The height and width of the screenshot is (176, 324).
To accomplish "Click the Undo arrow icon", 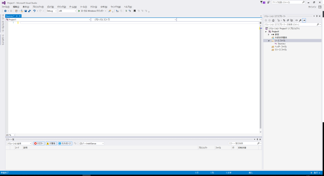I will tap(34, 11).
